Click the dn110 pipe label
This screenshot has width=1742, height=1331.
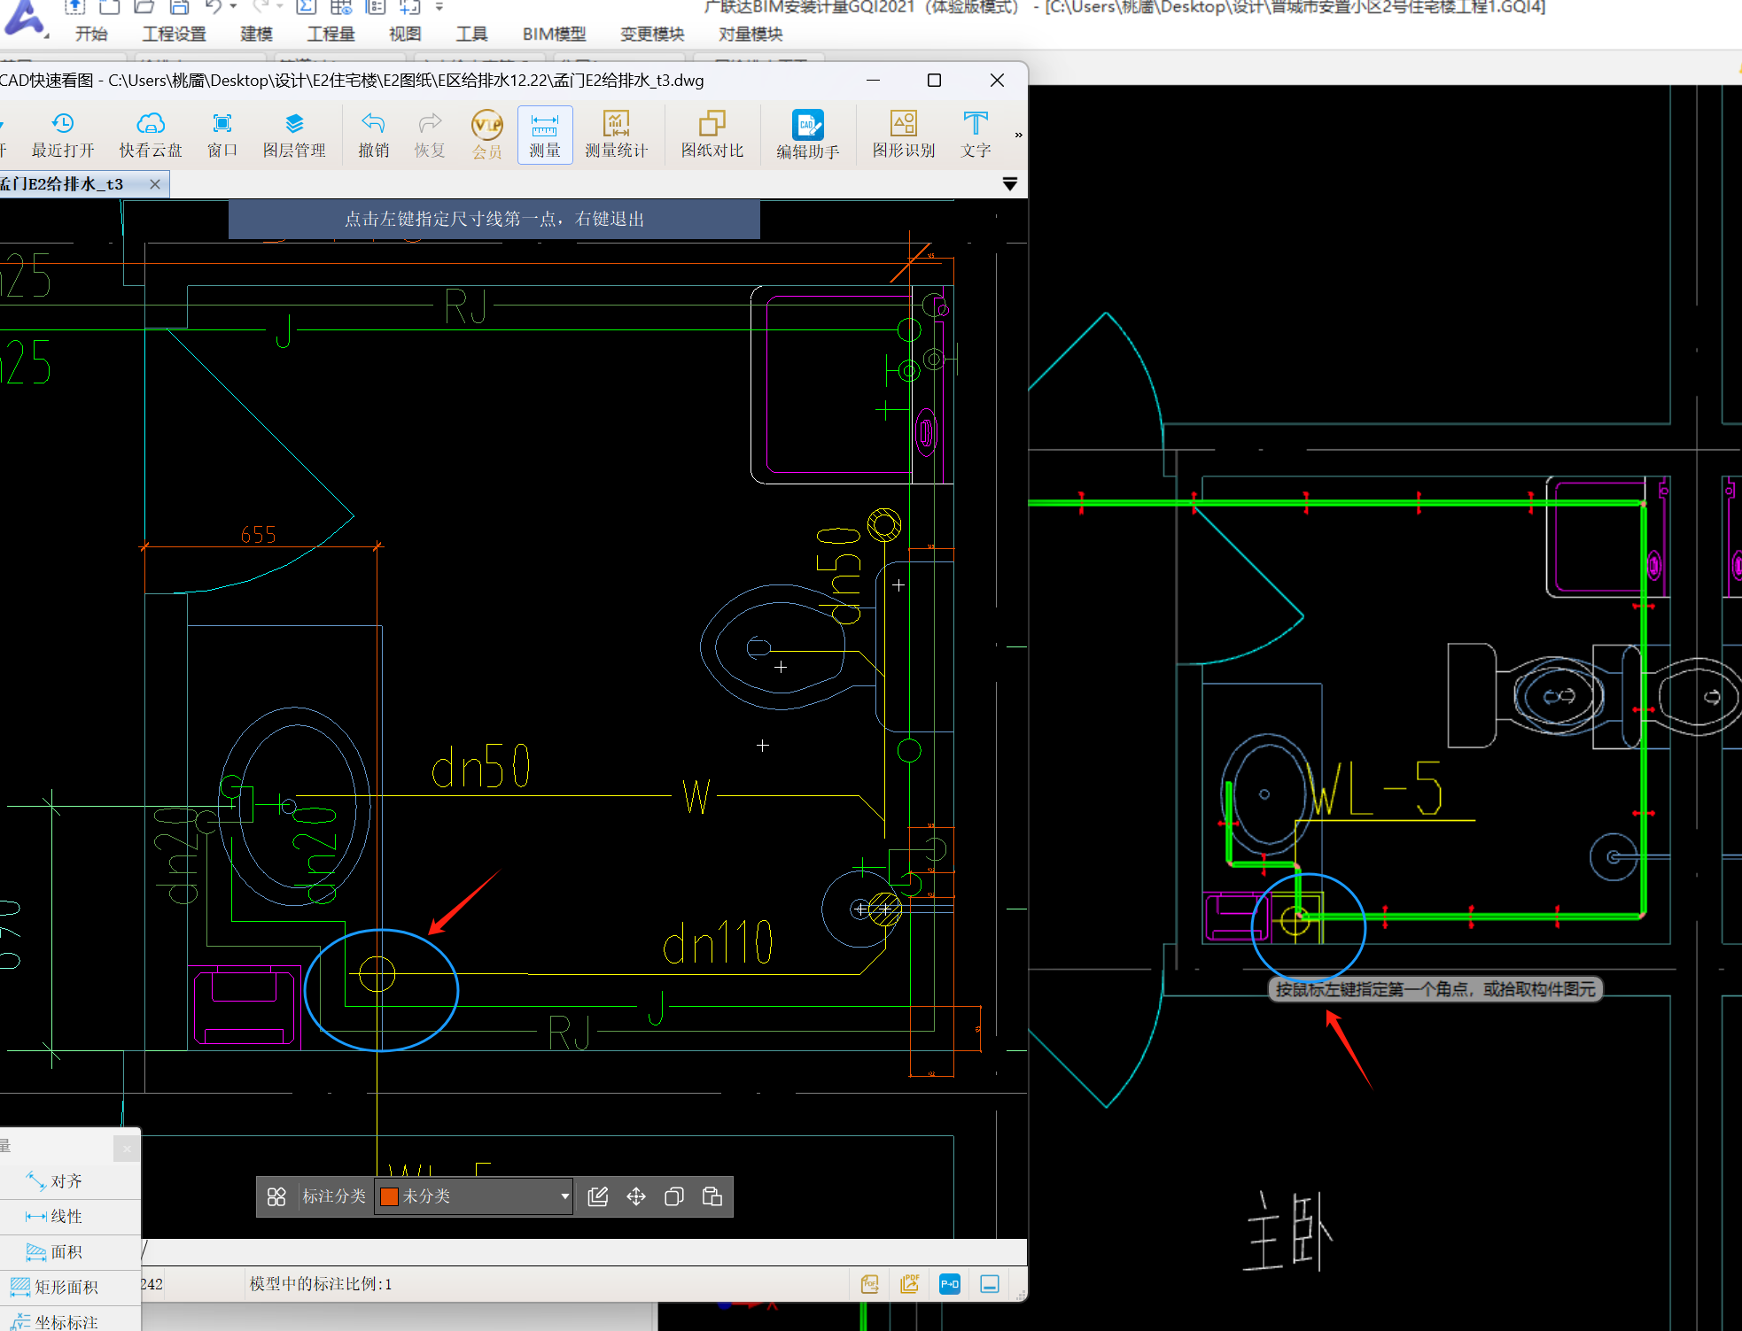(718, 942)
